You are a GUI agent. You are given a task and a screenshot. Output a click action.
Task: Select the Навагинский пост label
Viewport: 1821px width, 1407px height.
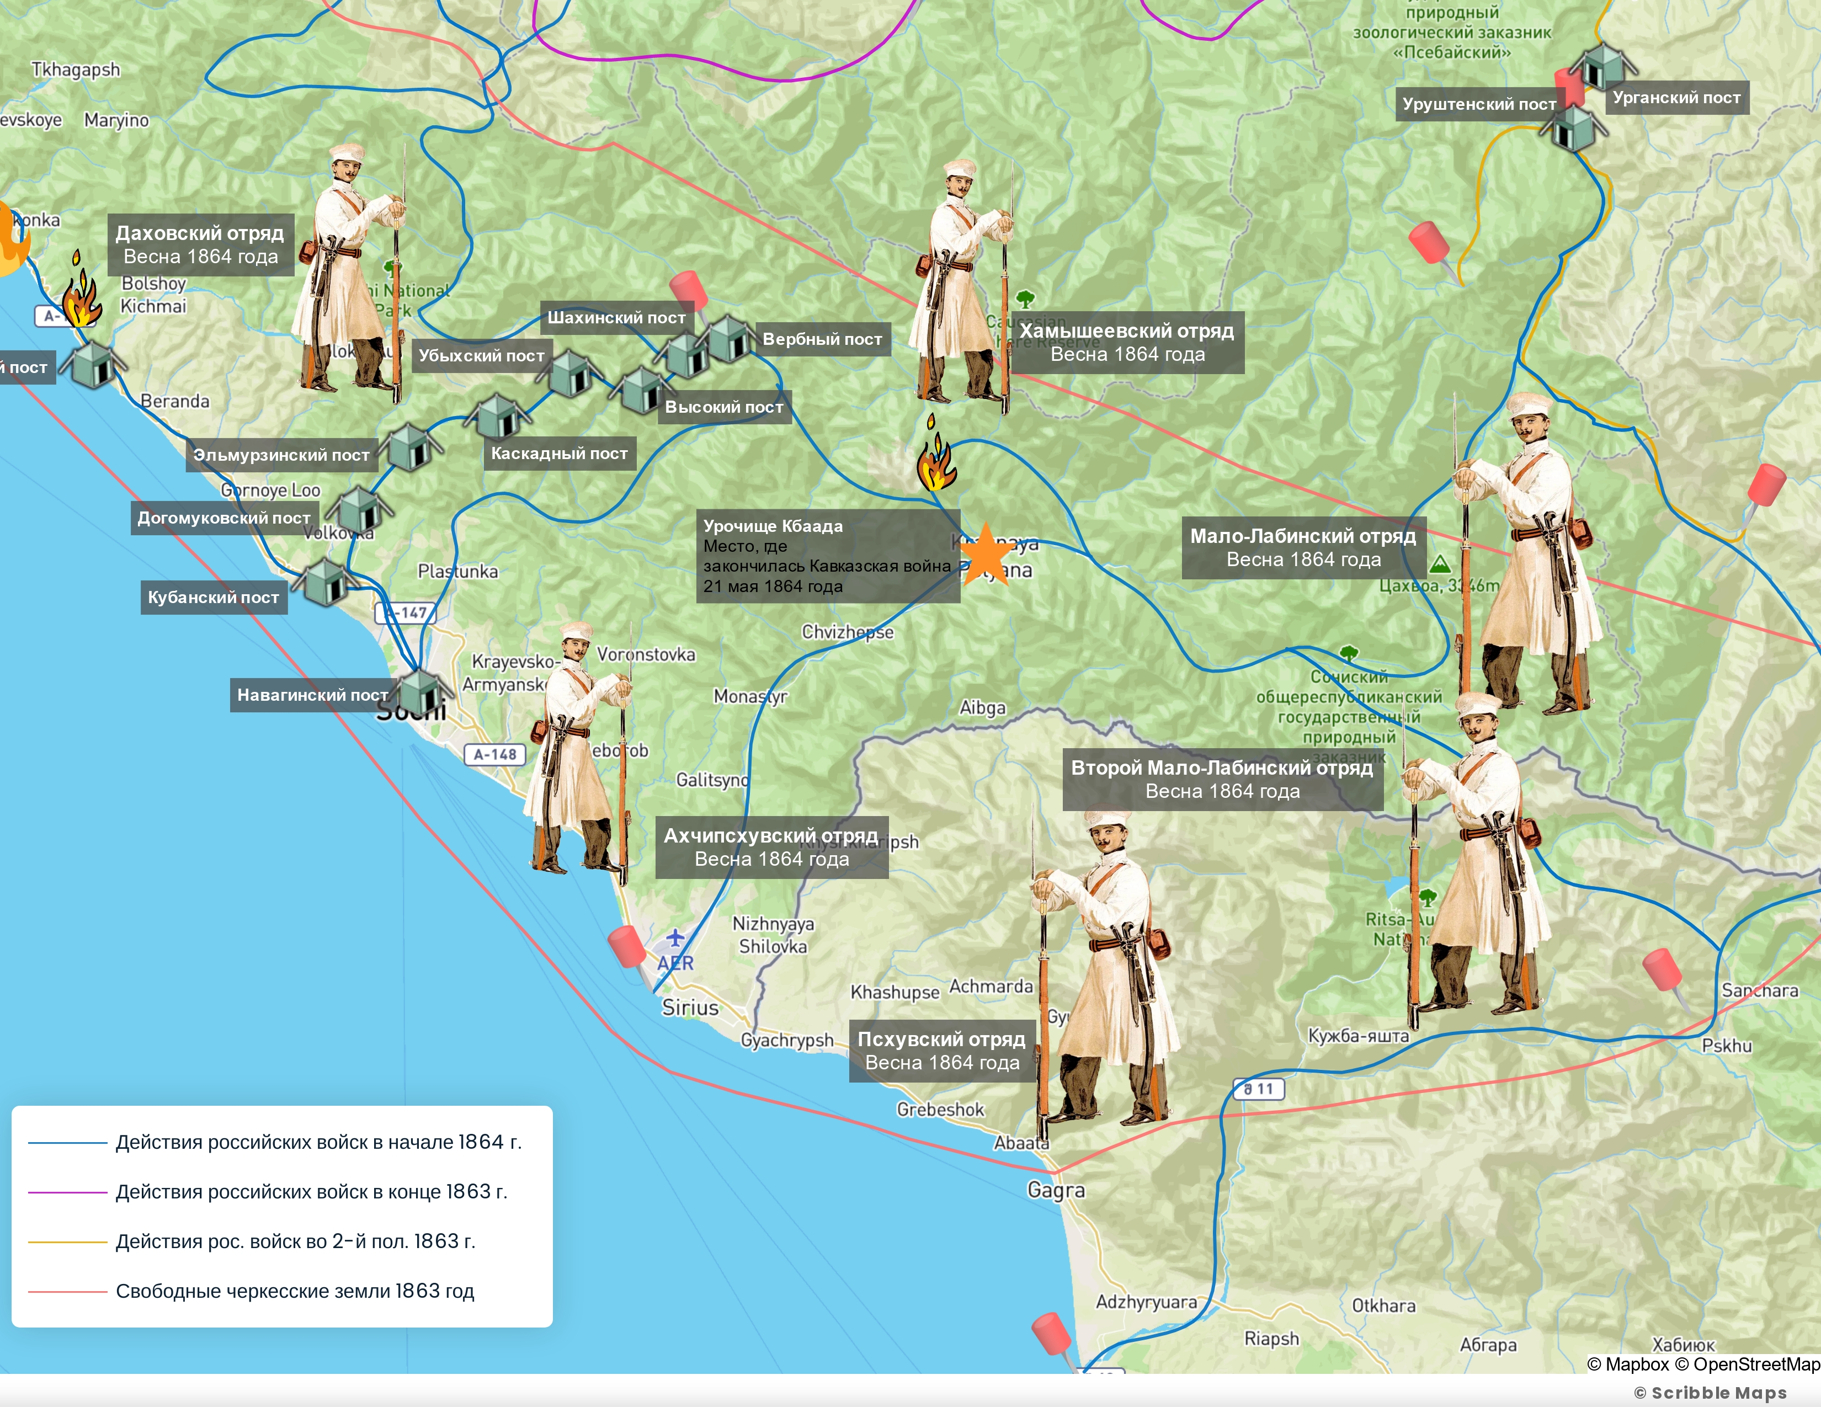(313, 695)
